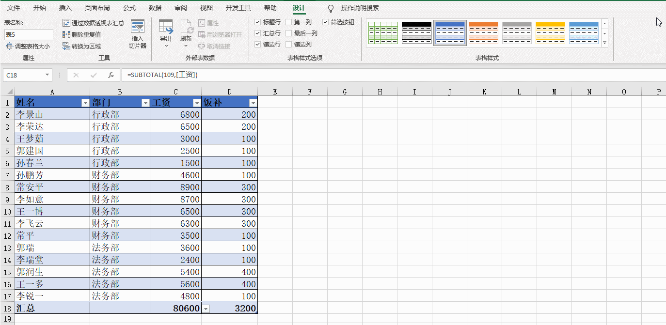The image size is (666, 325).
Task: Apply the green table style
Action: coord(383,33)
